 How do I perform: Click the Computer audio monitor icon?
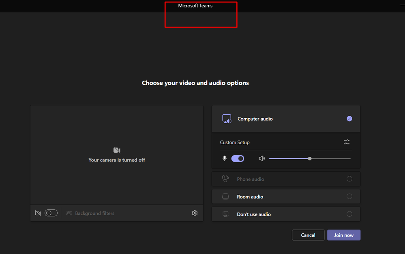pyautogui.click(x=227, y=119)
